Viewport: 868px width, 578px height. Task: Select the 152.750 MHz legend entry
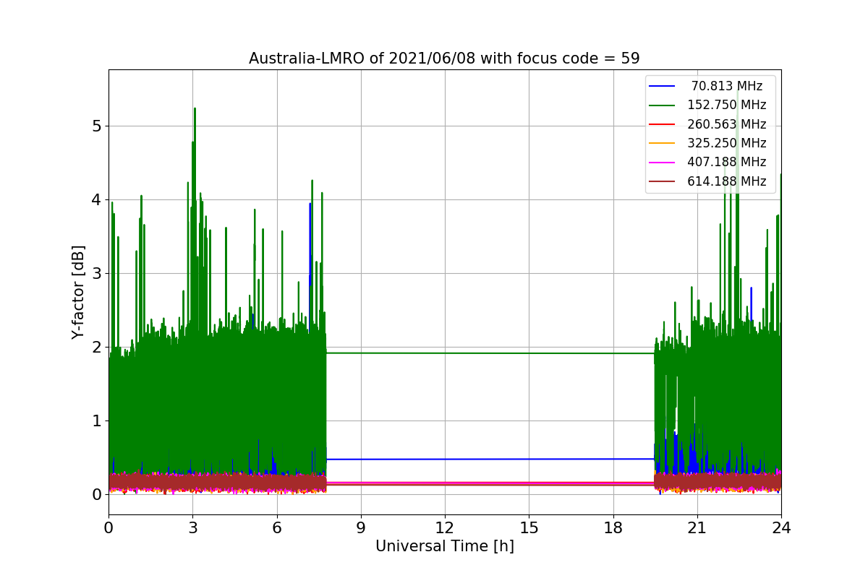tap(708, 105)
